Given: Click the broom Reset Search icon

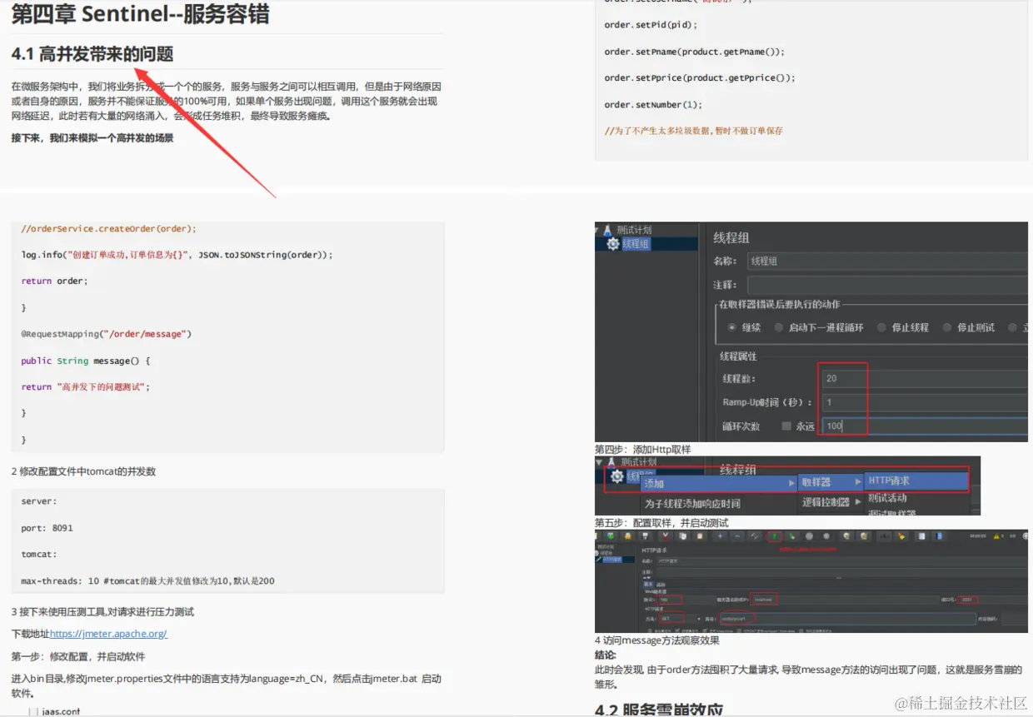Looking at the screenshot, I should pyautogui.click(x=901, y=535).
